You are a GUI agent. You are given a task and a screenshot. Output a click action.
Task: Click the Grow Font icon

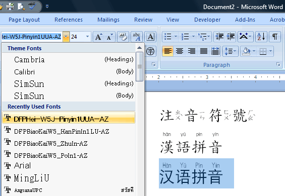click(x=99, y=37)
